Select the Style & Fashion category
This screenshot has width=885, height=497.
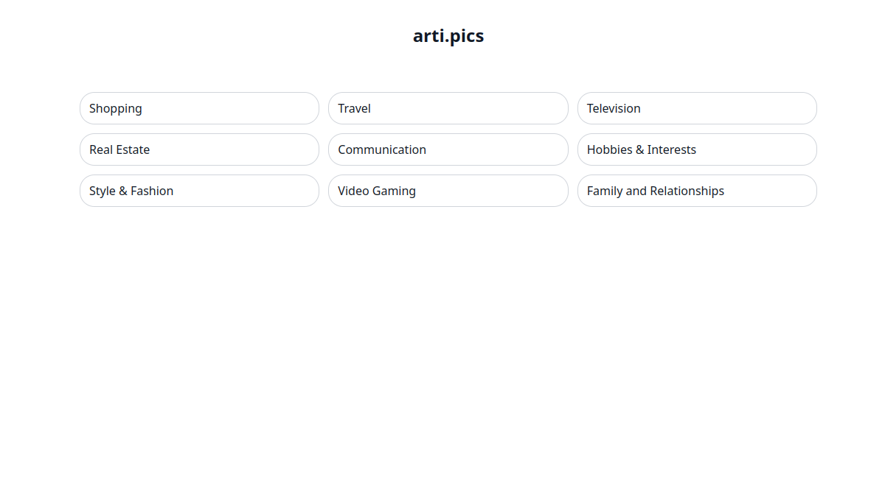[199, 191]
